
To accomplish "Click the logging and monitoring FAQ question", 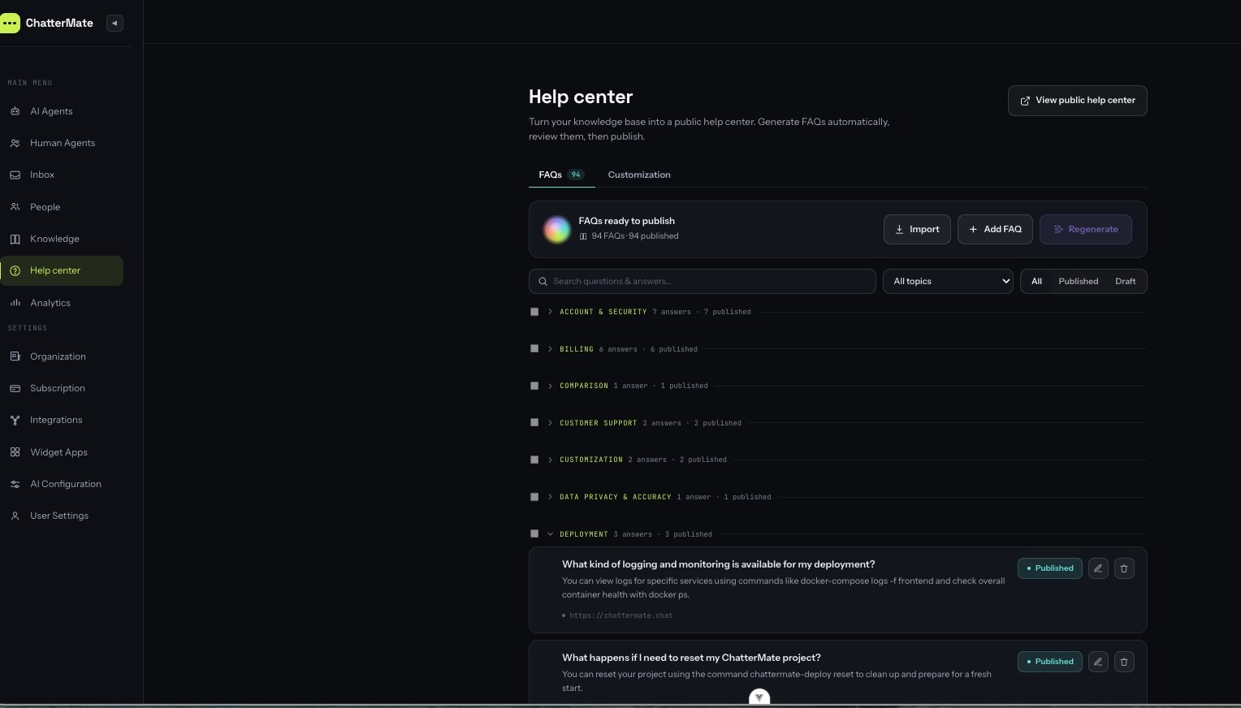I will [x=718, y=564].
